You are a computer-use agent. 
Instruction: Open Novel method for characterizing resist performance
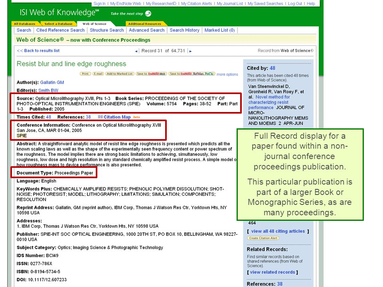(268, 102)
